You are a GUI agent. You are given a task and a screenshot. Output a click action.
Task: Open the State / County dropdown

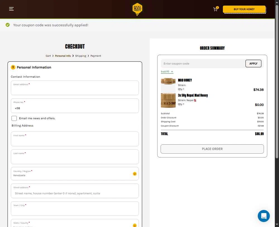point(75,223)
